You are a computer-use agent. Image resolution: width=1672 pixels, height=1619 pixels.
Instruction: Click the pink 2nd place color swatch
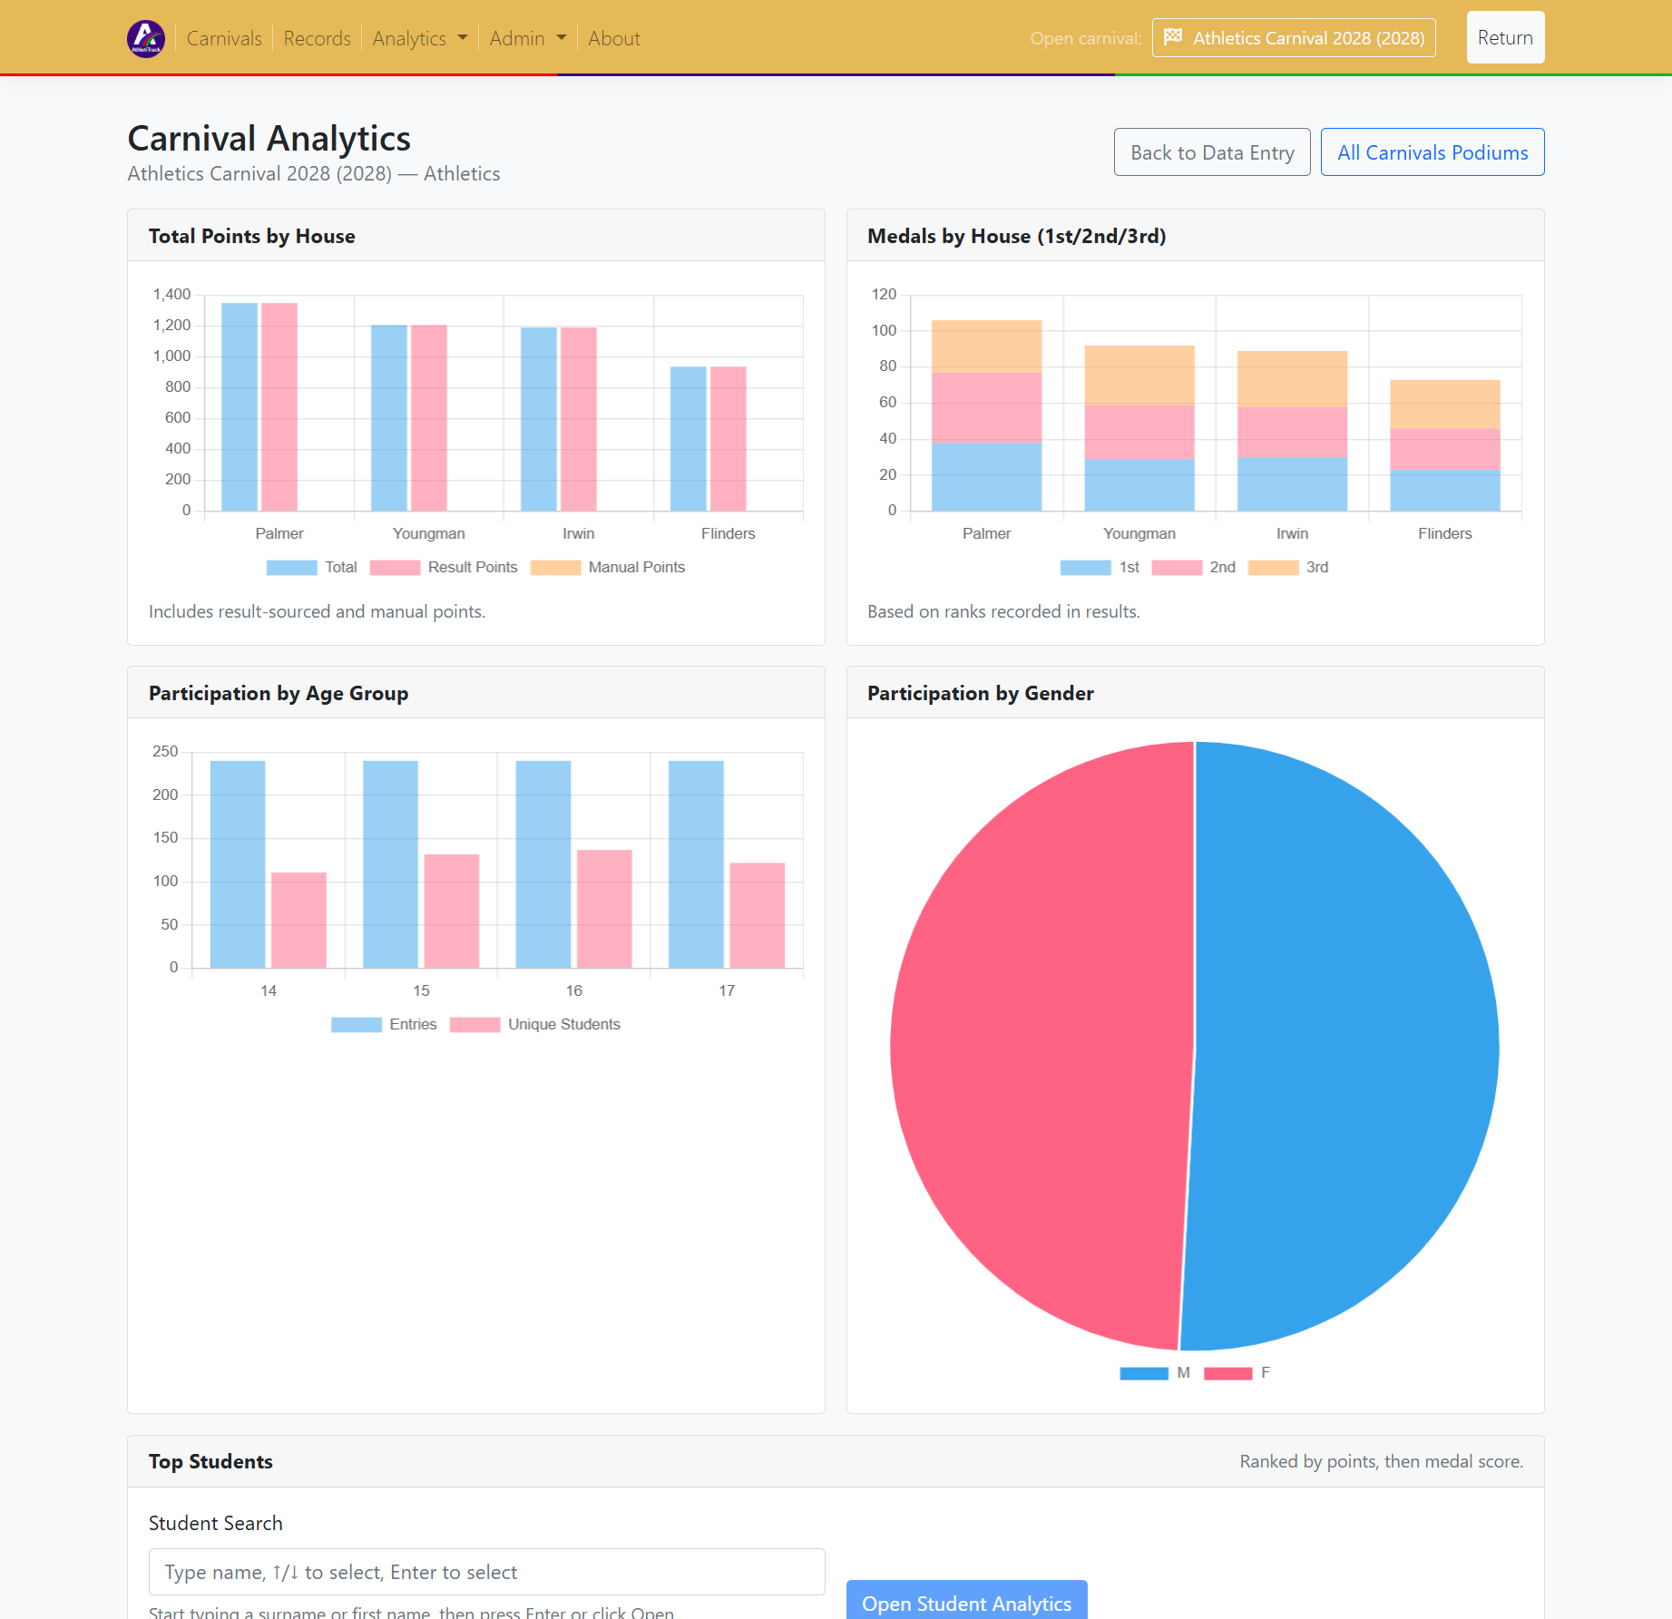(x=1177, y=567)
